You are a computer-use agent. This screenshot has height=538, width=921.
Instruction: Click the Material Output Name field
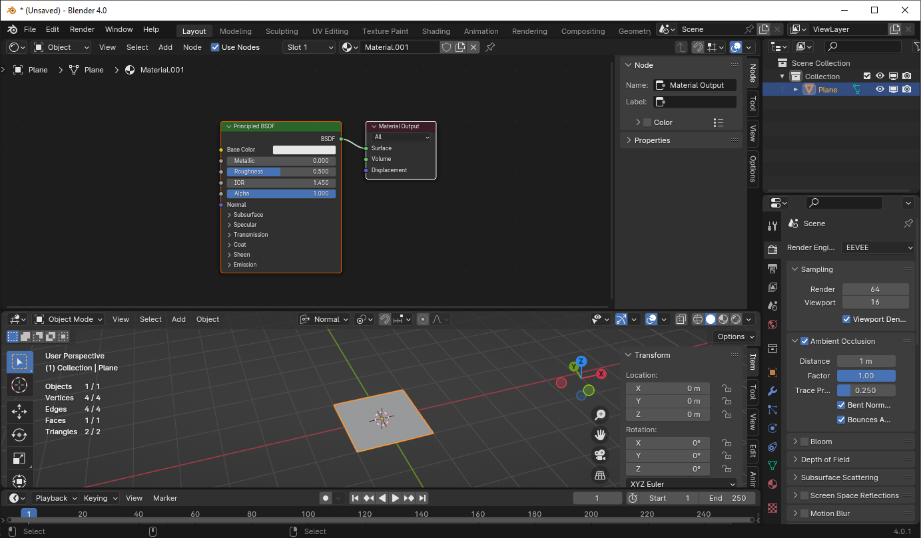tap(695, 85)
